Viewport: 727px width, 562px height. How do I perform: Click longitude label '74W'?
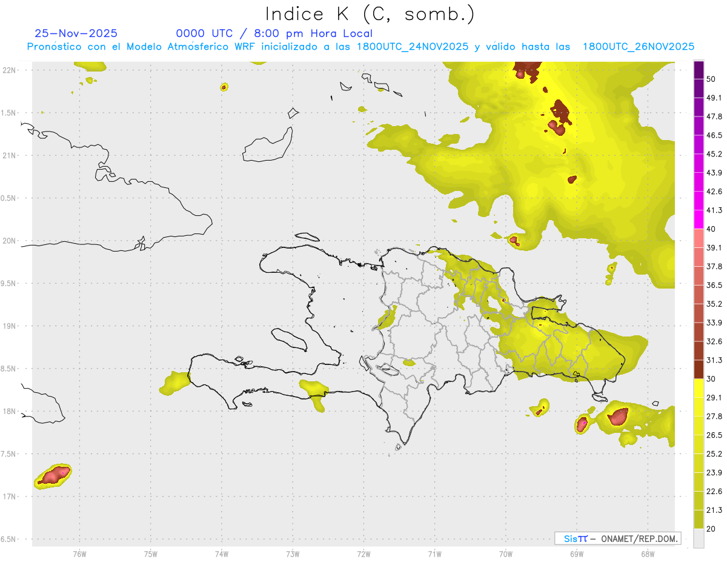coord(222,554)
